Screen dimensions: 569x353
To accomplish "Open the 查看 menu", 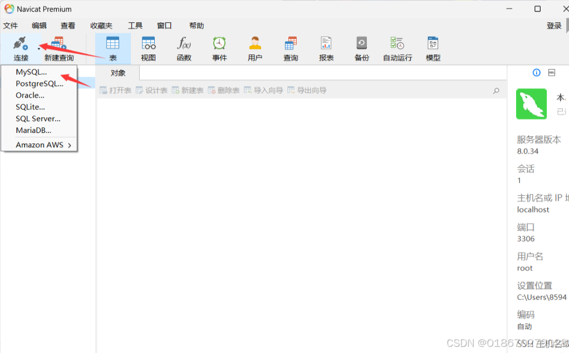I will [68, 26].
